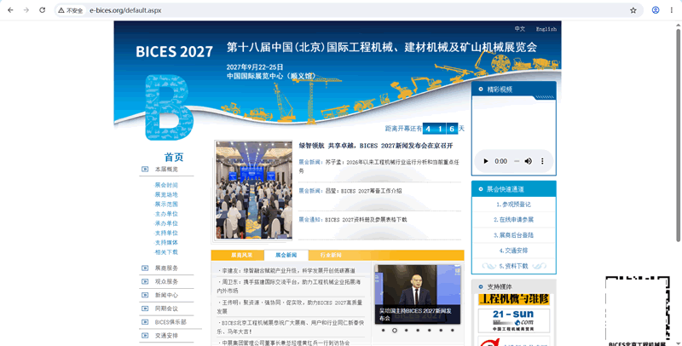Mute the video player volume
The image size is (682, 346).
tap(528, 161)
